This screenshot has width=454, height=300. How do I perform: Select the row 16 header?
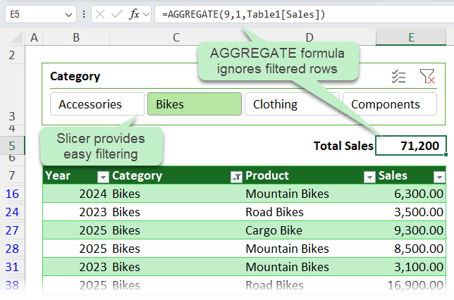(13, 194)
